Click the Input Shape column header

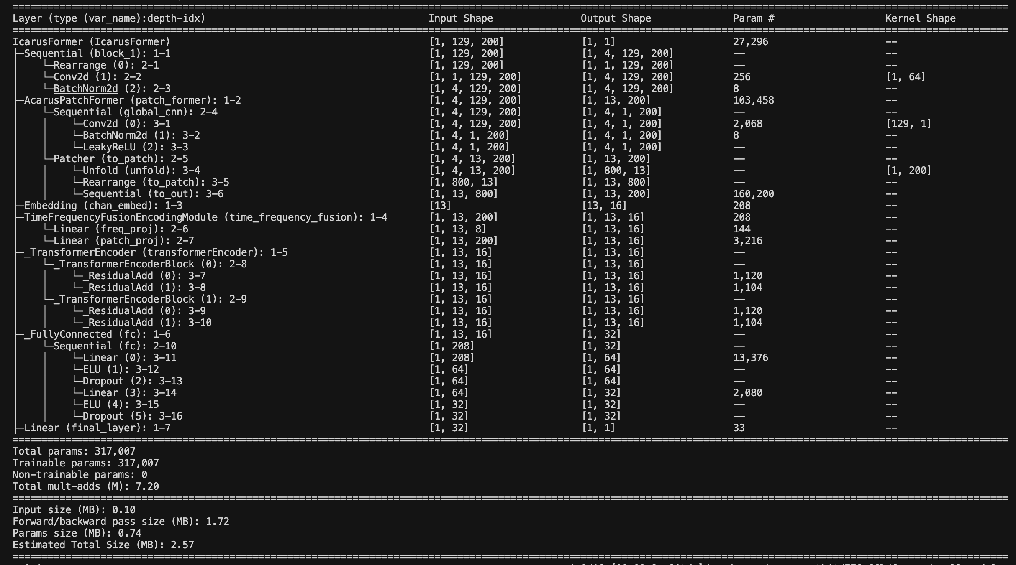click(460, 18)
